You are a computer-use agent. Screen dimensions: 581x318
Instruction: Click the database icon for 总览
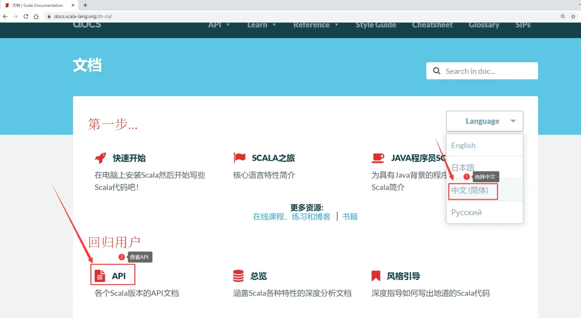tap(239, 276)
